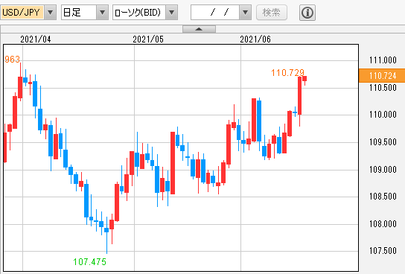Click the 107.500 price axis label
This screenshot has width=405, height=274.
click(x=383, y=251)
